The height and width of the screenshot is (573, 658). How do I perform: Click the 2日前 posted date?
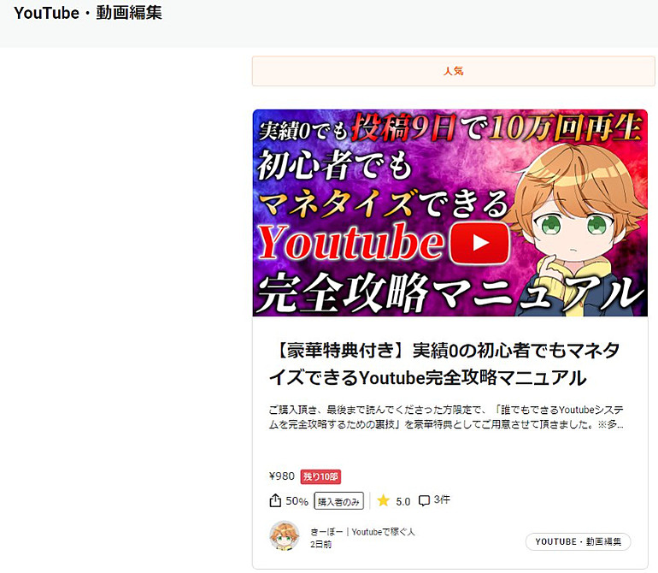(320, 545)
